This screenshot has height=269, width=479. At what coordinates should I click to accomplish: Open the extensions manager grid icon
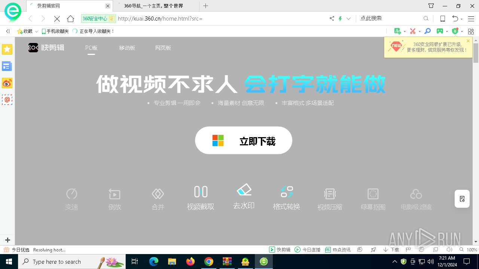pyautogui.click(x=471, y=31)
